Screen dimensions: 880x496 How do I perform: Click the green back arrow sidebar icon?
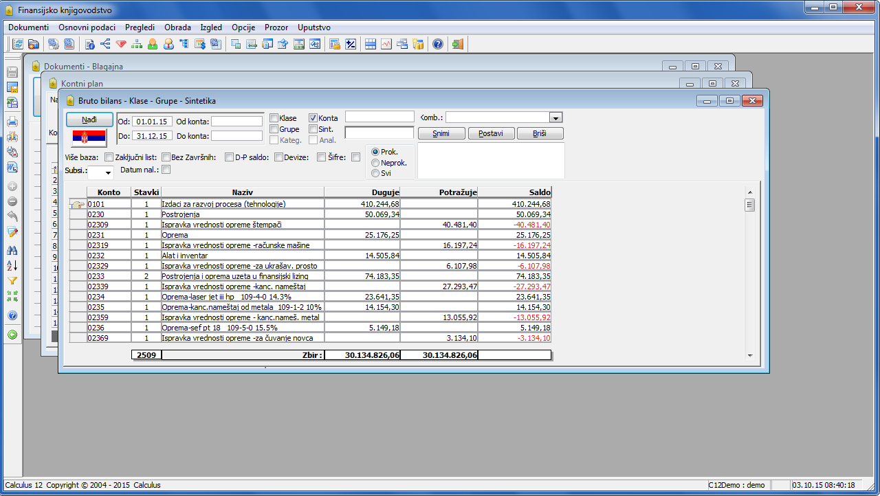click(12, 335)
